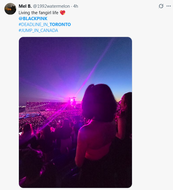
Task: Click the sparkling heart emoji in tweet
Action: (x=63, y=13)
